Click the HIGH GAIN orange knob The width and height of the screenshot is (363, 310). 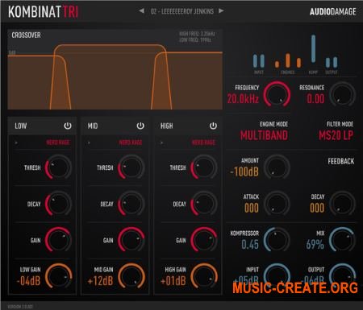pyautogui.click(x=204, y=276)
